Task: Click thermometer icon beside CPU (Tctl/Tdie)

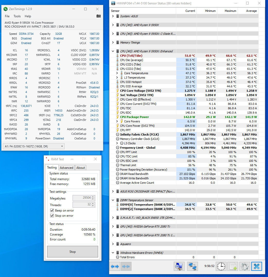Action: click(x=118, y=55)
